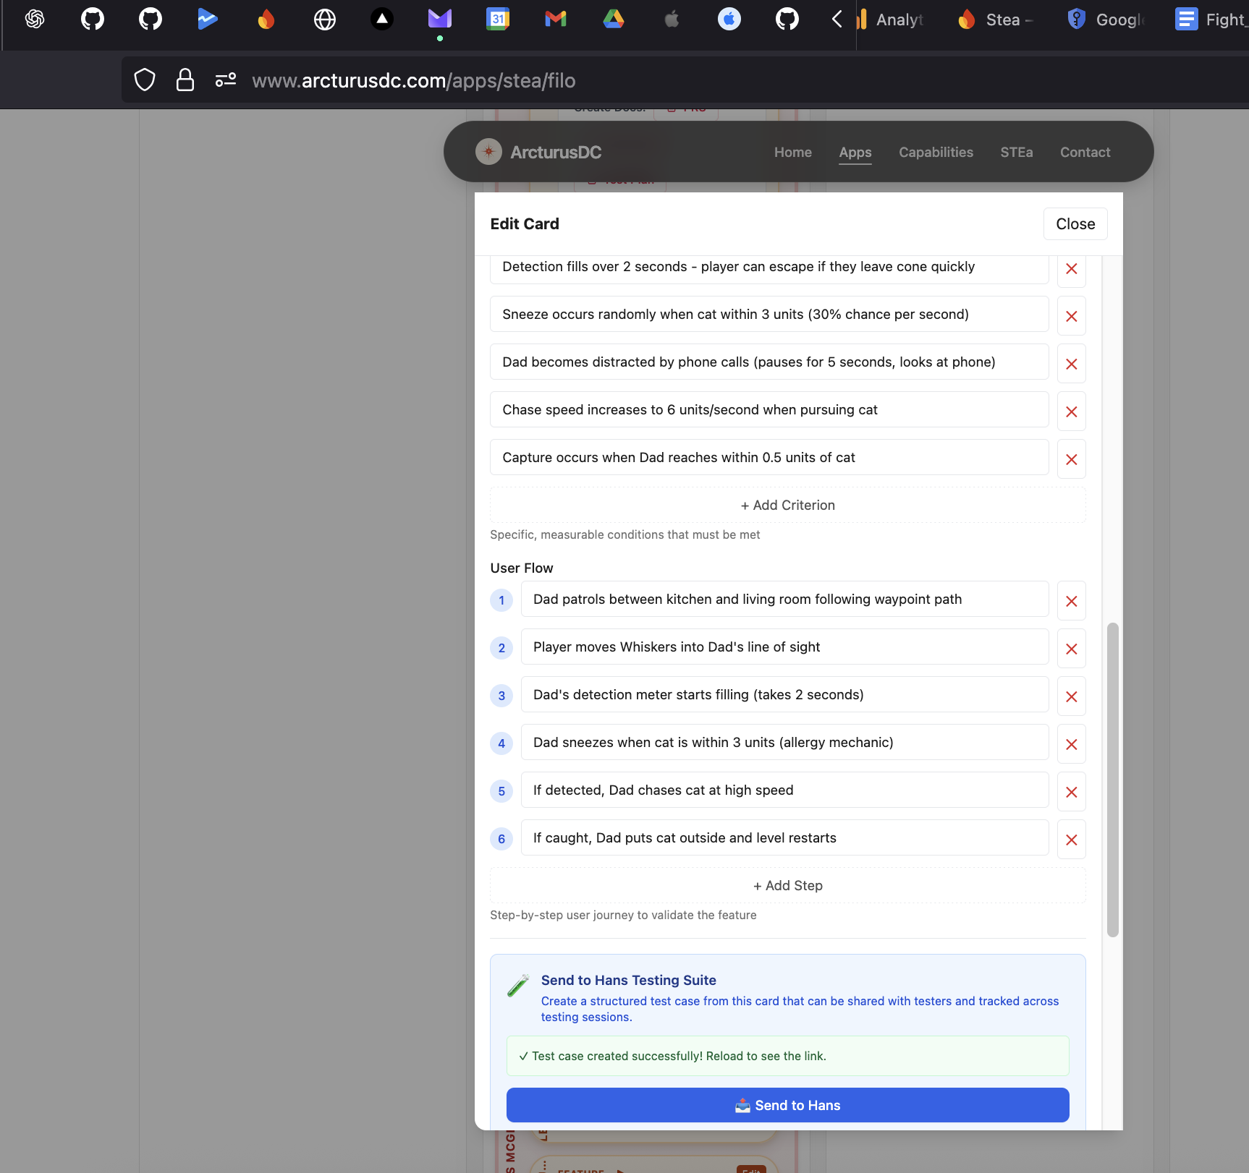The height and width of the screenshot is (1173, 1249).
Task: Open STEa in site navigation
Action: (x=1017, y=152)
